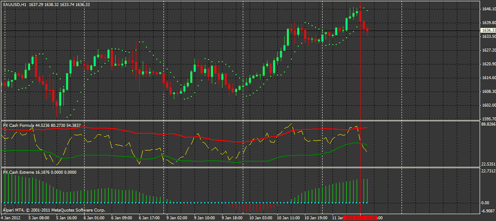Select the 1608.30 price axis label

pos(488,92)
